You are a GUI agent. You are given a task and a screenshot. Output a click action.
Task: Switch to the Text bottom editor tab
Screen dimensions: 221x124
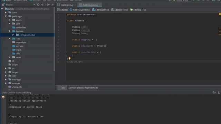pyautogui.click(x=62, y=88)
